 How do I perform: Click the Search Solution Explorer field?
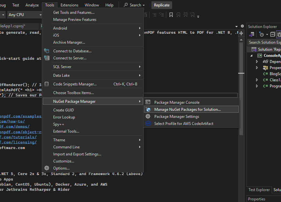coord(265,42)
